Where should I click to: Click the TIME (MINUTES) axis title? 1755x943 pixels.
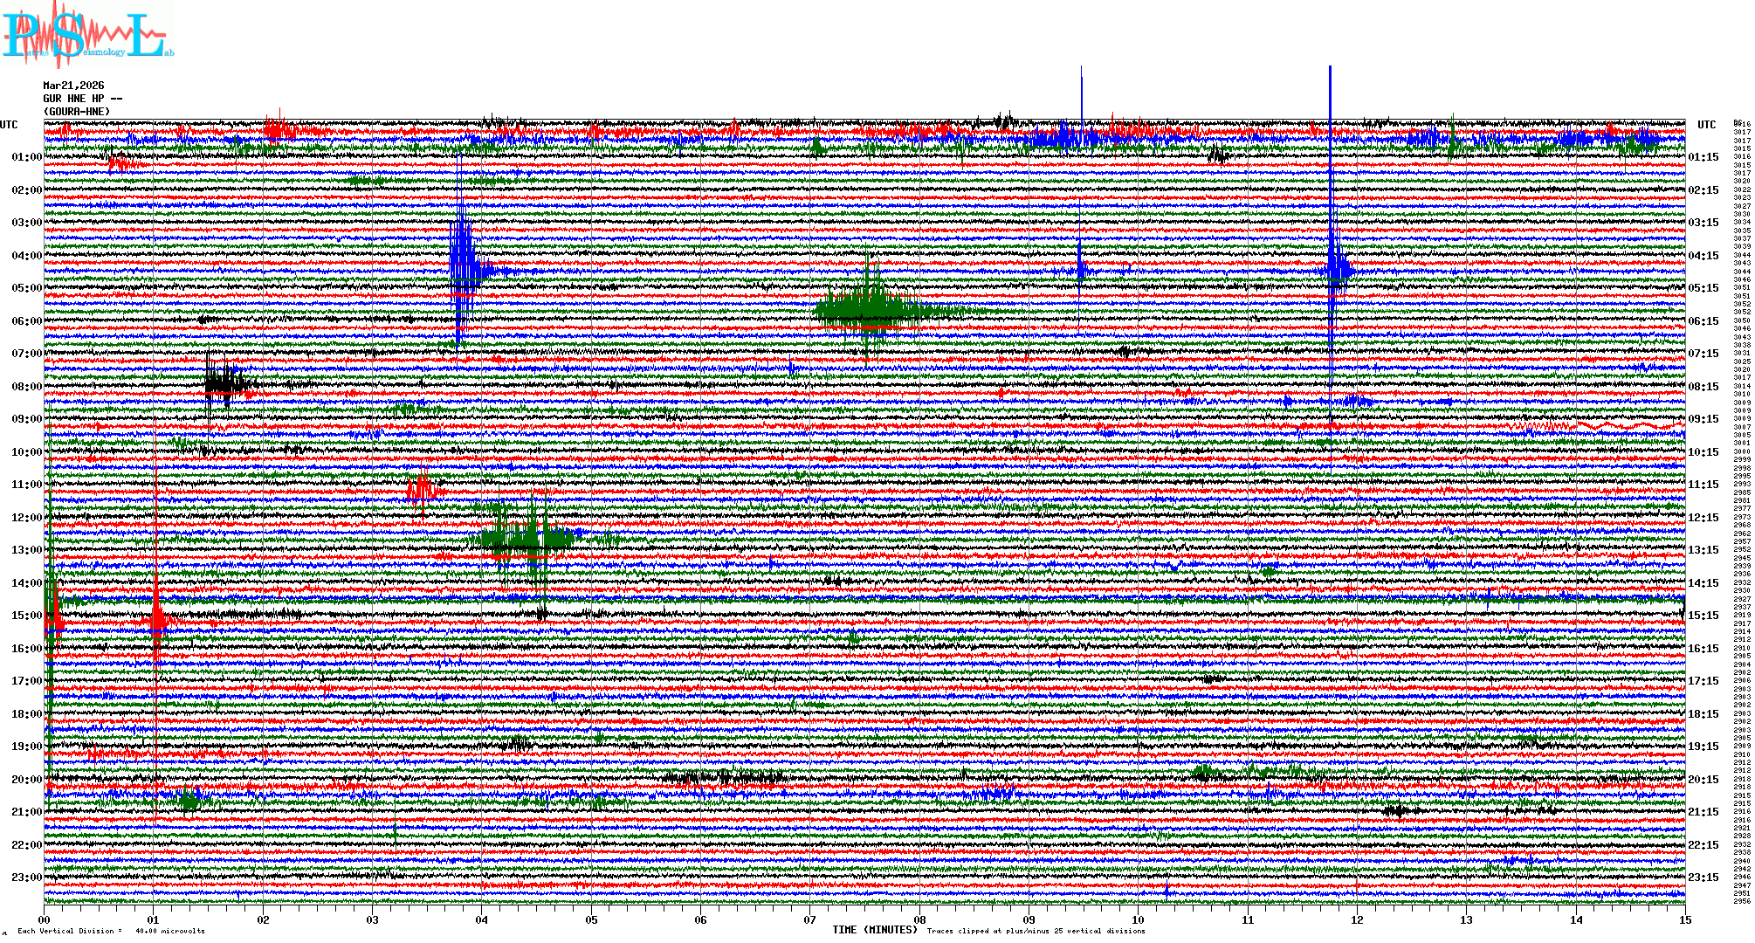click(x=875, y=930)
